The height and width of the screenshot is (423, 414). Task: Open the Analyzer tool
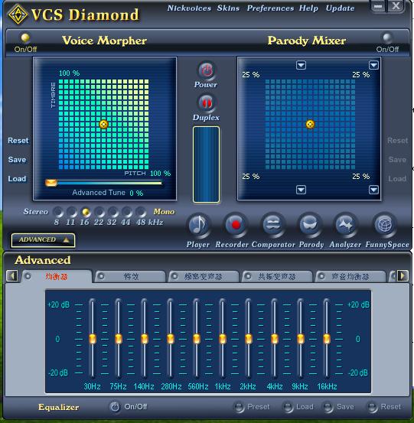(x=346, y=224)
